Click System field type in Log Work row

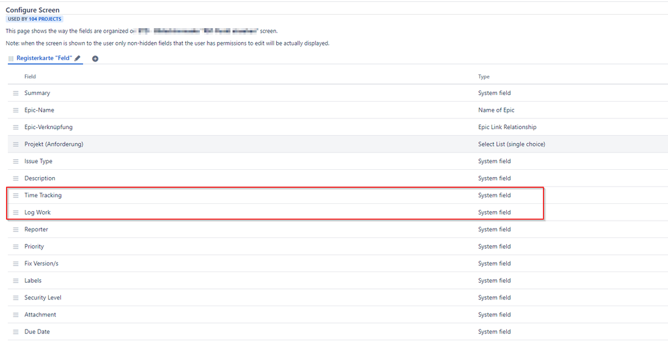pyautogui.click(x=494, y=212)
